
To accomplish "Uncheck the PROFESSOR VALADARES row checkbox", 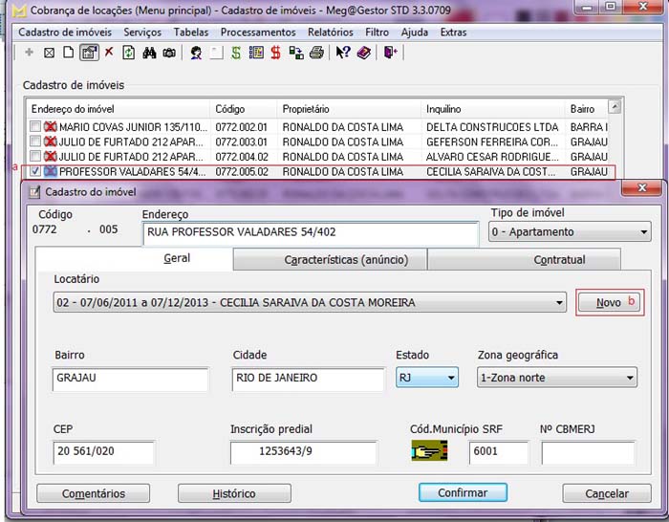I will pos(35,172).
